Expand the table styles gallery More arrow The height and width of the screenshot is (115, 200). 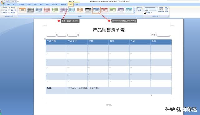pyautogui.click(x=134, y=12)
